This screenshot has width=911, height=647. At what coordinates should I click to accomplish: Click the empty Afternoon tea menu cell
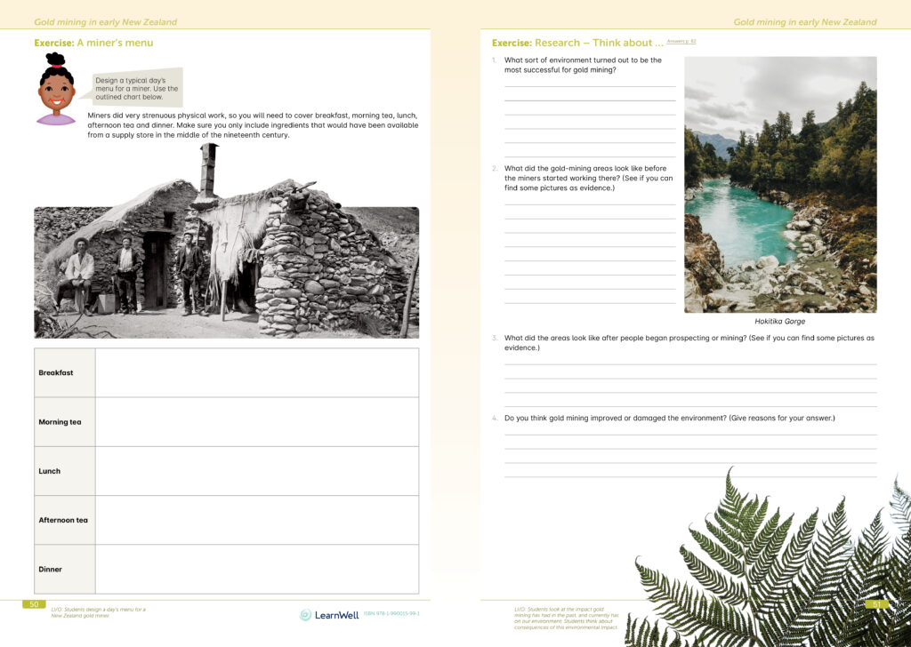[x=257, y=520]
